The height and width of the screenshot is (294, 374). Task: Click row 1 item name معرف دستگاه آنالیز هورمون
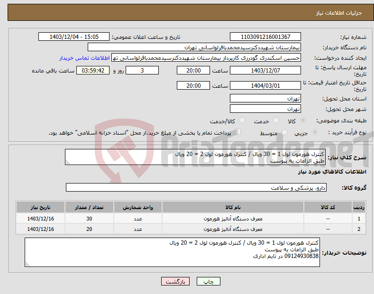233,219
